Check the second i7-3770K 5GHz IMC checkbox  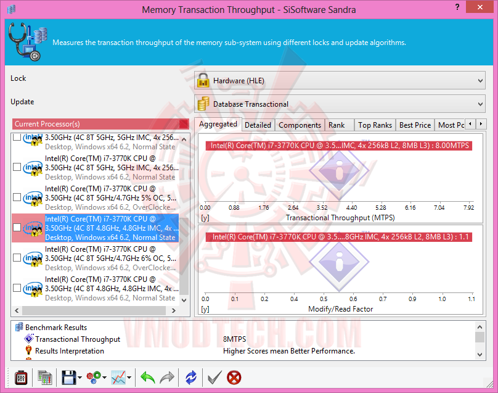coord(17,167)
